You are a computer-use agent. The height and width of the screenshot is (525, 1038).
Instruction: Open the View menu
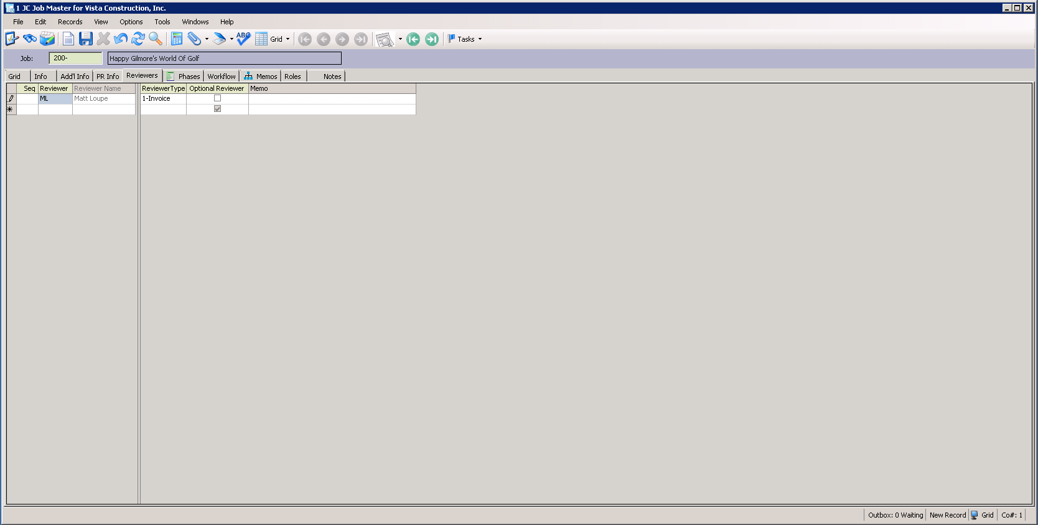pos(101,22)
